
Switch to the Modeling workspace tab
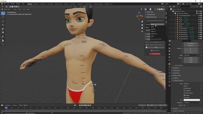pyautogui.click(x=36, y=4)
